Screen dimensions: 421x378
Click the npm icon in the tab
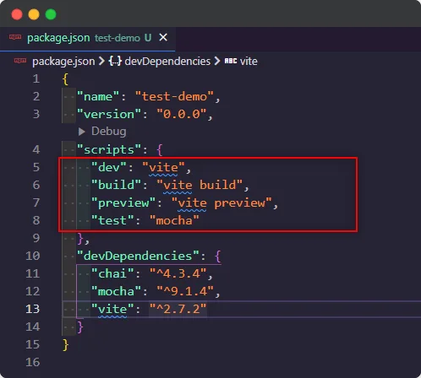click(15, 37)
